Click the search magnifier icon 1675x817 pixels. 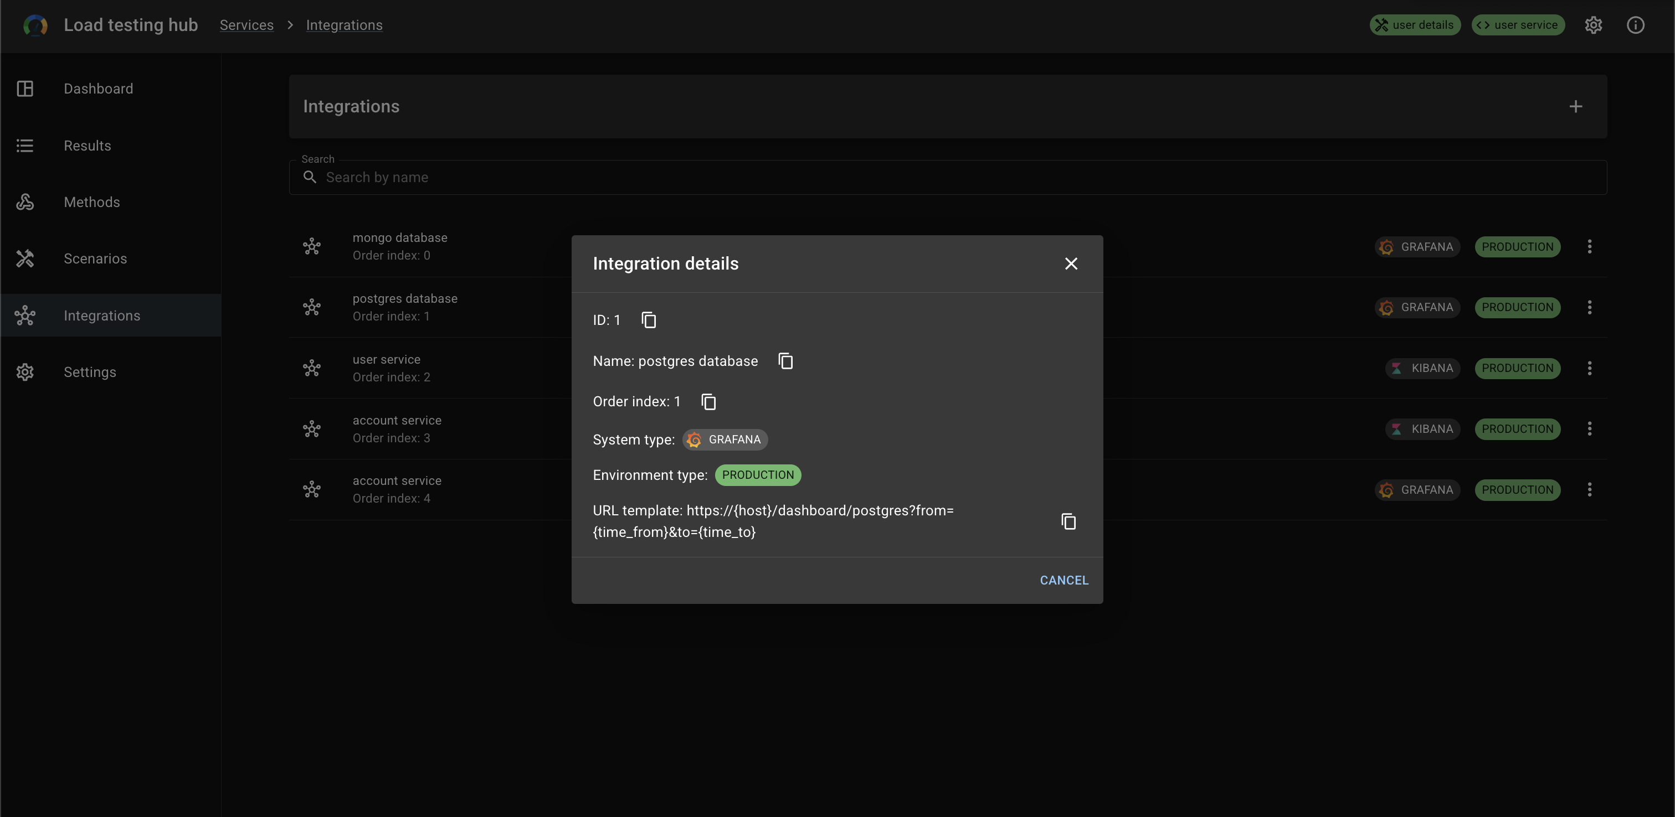tap(310, 178)
